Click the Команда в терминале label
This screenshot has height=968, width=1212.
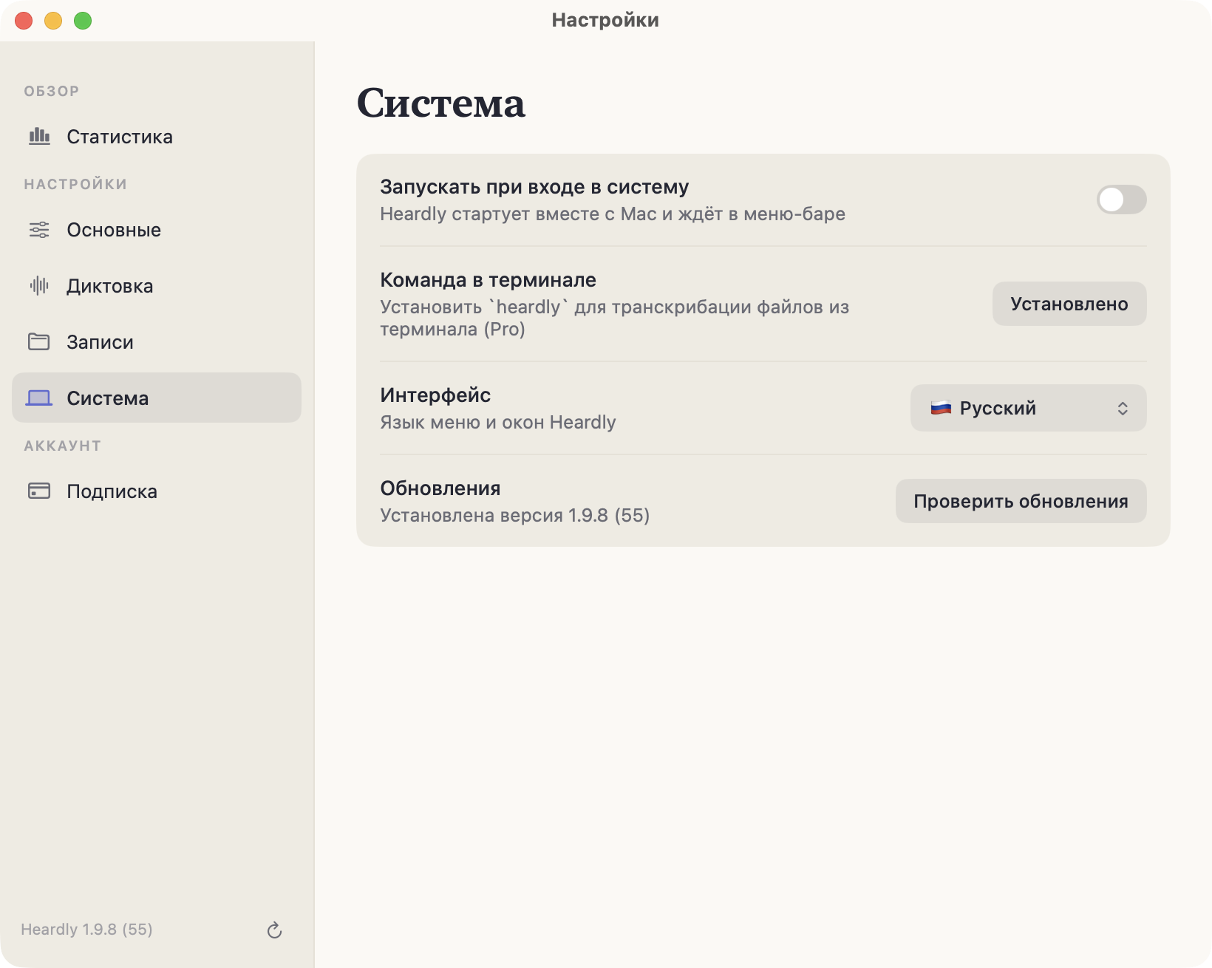(x=488, y=280)
